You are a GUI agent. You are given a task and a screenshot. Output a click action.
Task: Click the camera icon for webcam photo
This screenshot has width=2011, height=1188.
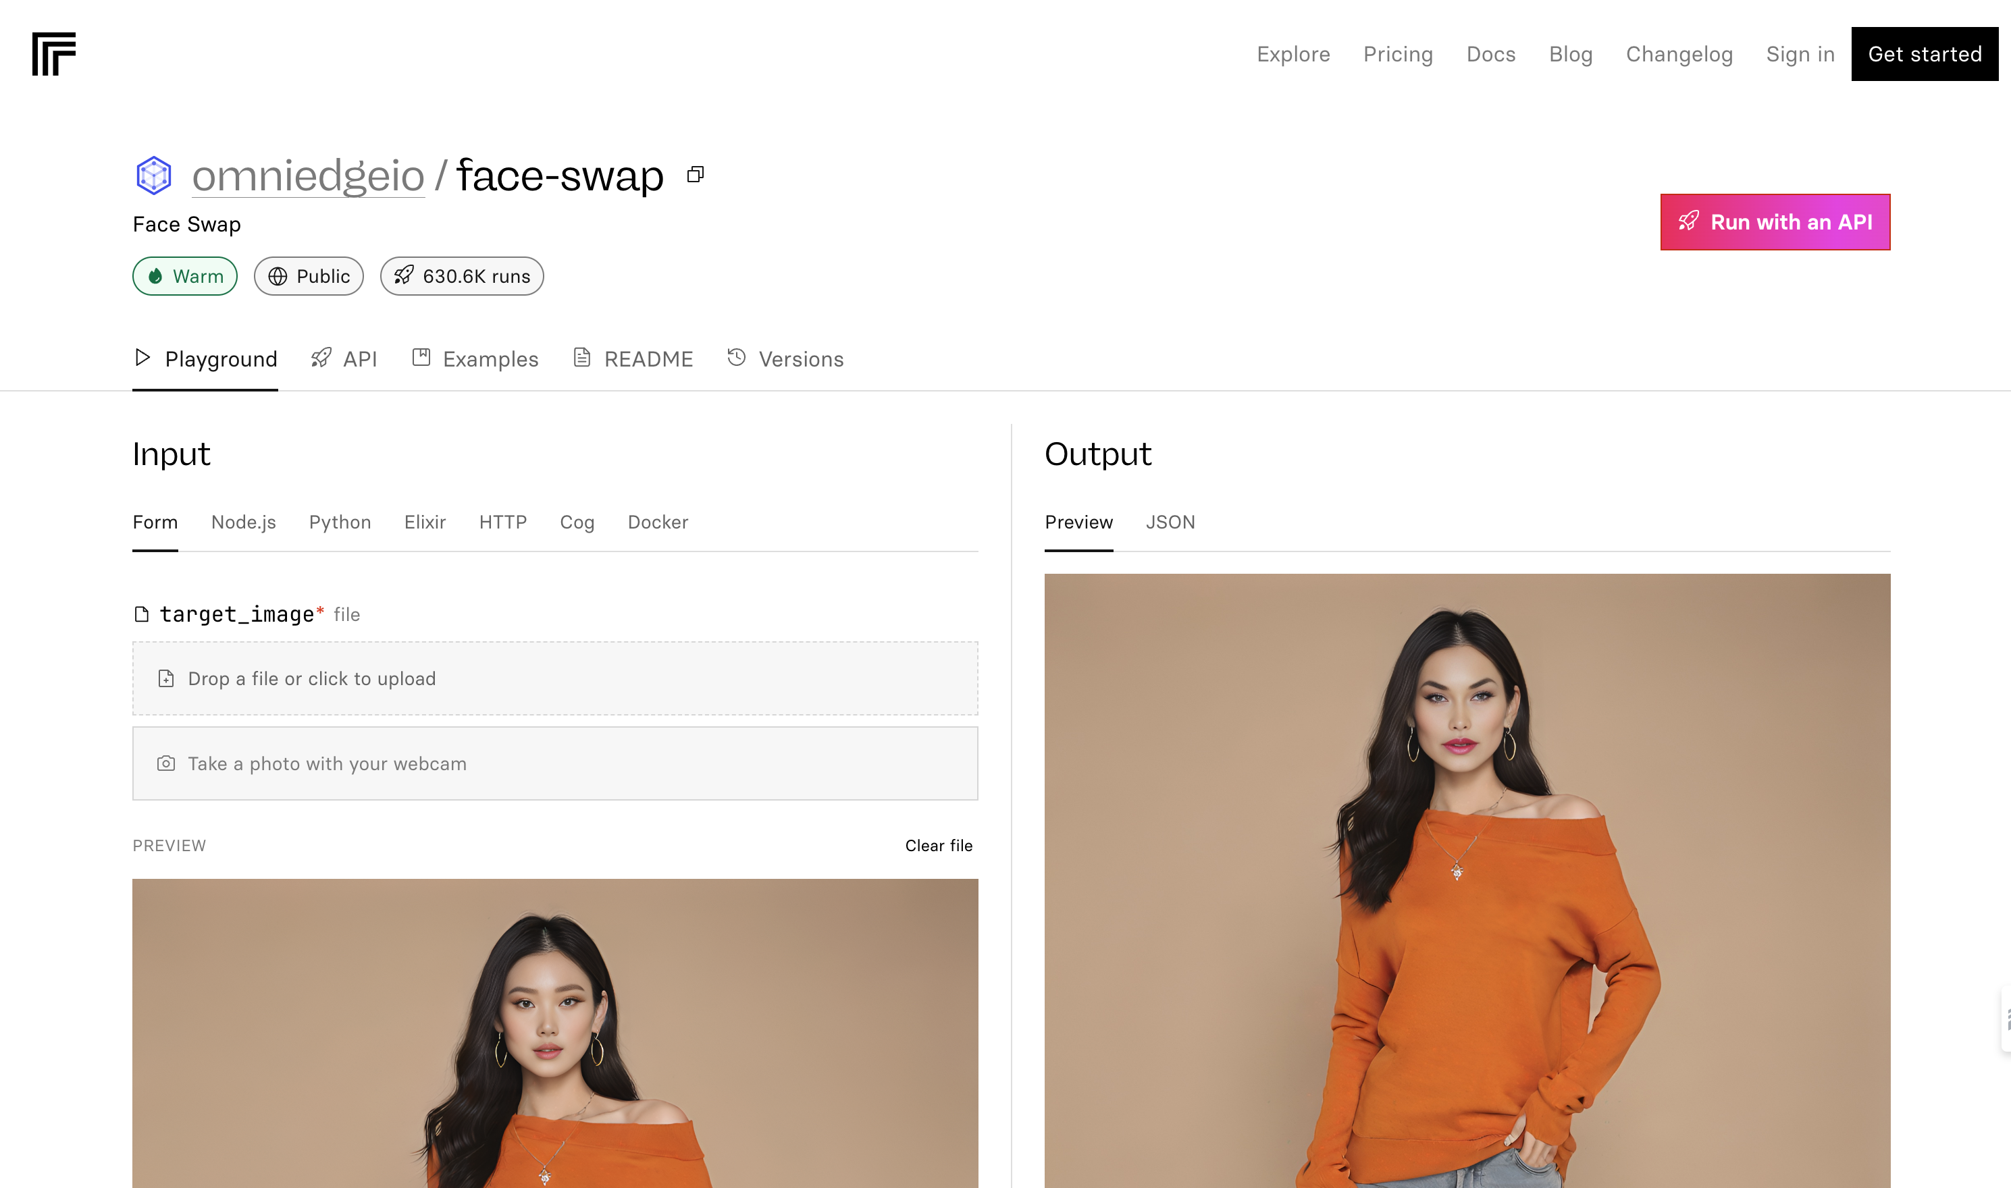pos(165,763)
